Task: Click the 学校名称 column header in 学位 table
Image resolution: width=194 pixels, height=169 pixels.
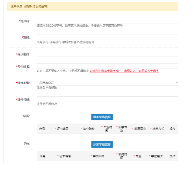Action: pyautogui.click(x=98, y=156)
